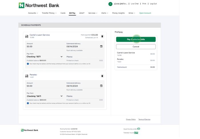Viewport: 200px width, 139px height.
Task: Go to the Cards tab
Action: (63, 13)
